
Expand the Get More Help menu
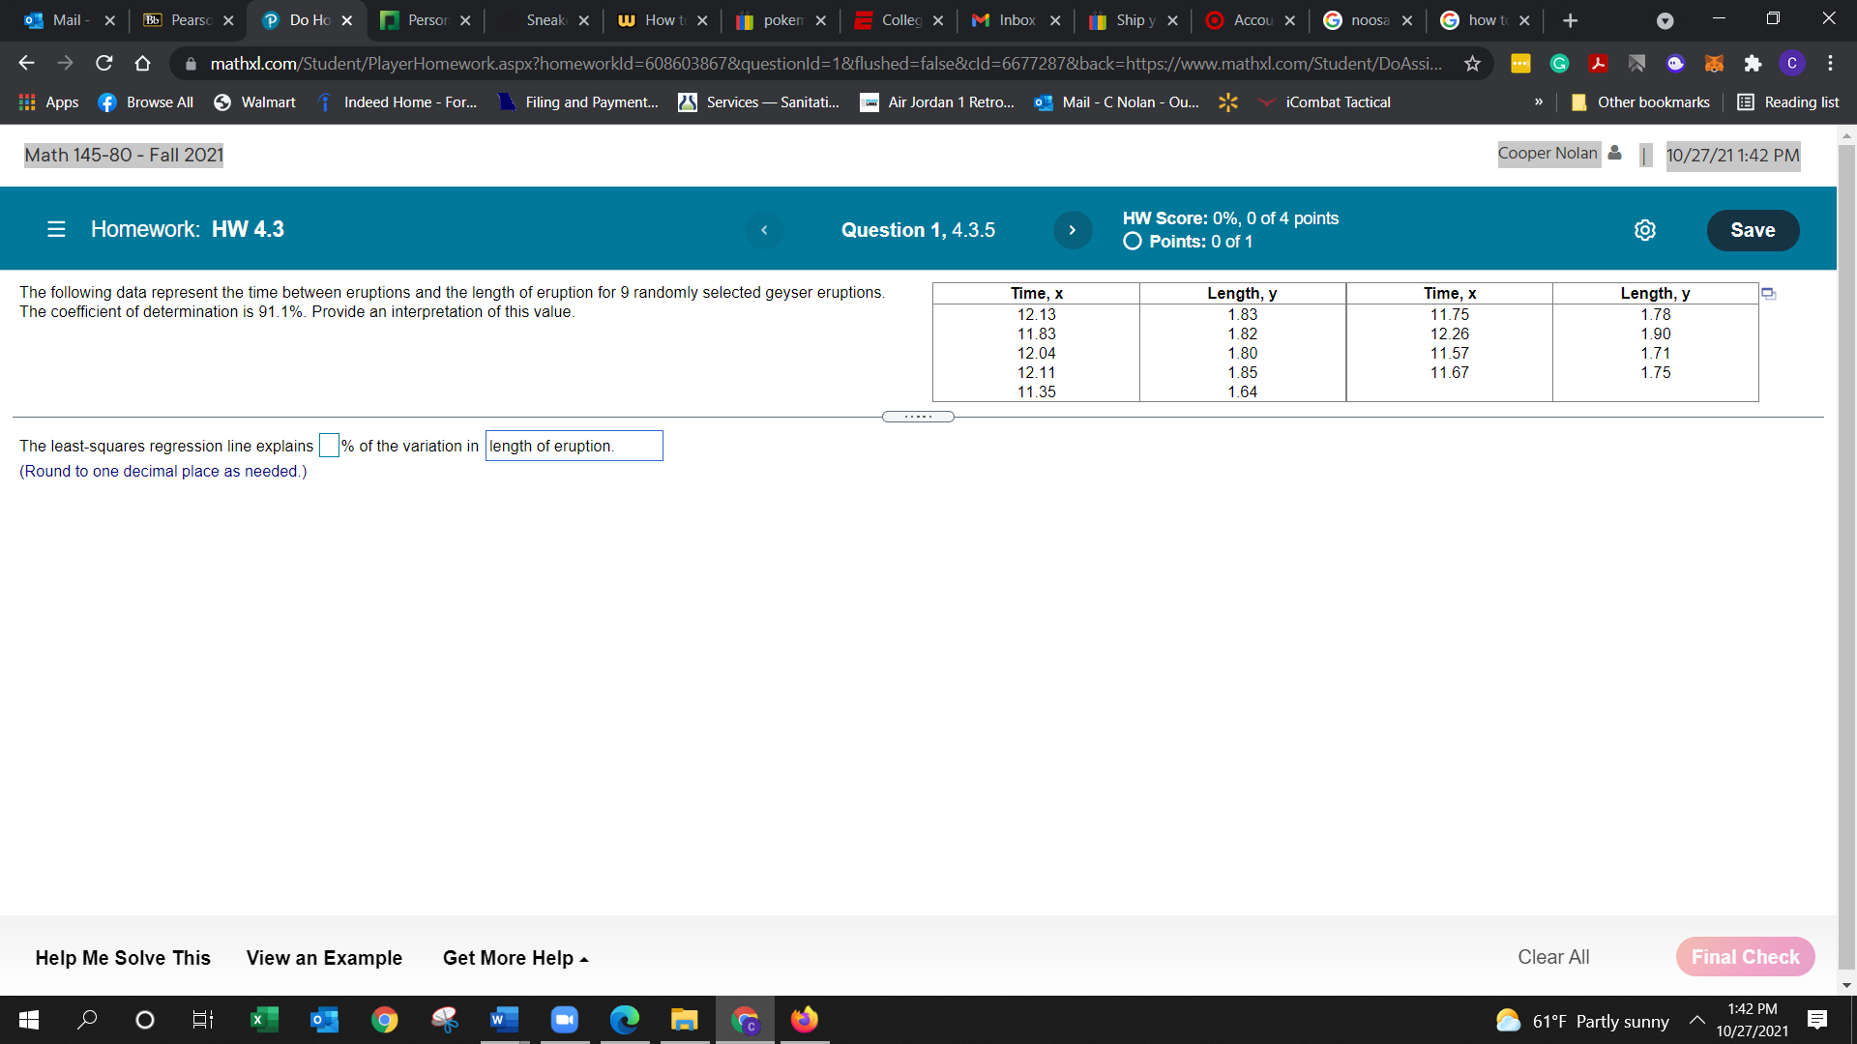(515, 958)
